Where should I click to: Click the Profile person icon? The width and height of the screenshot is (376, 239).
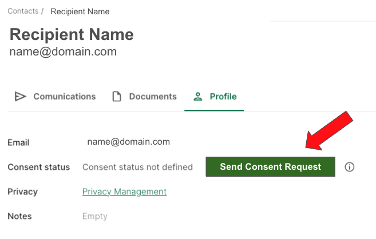point(198,97)
